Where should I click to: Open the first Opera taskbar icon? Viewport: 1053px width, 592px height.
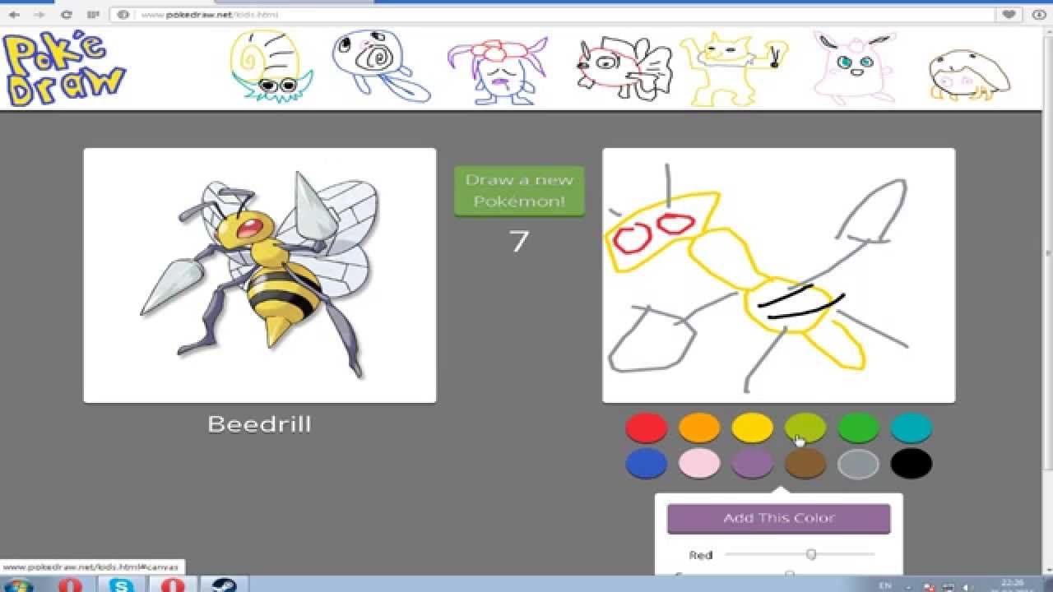tap(69, 585)
